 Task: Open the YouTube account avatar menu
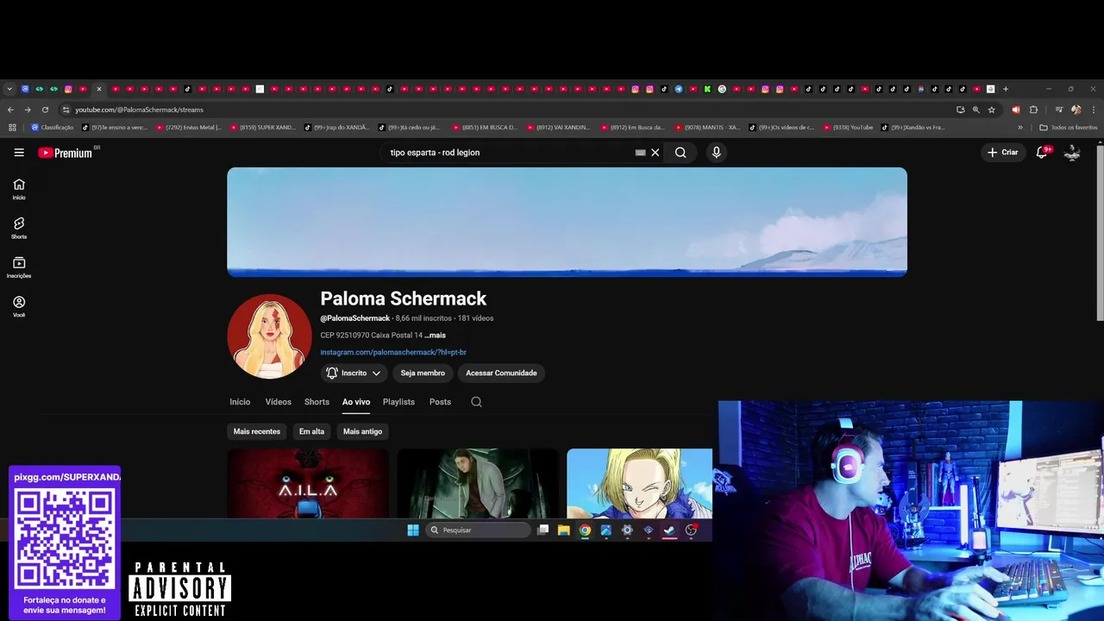[1072, 153]
